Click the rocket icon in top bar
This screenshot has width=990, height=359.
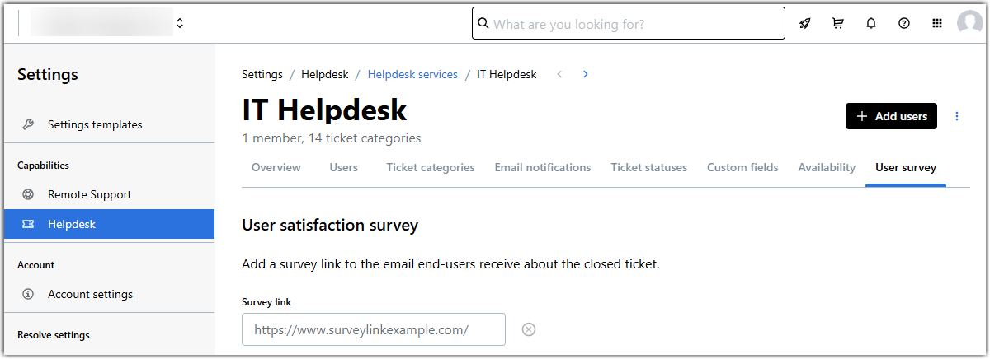[805, 24]
